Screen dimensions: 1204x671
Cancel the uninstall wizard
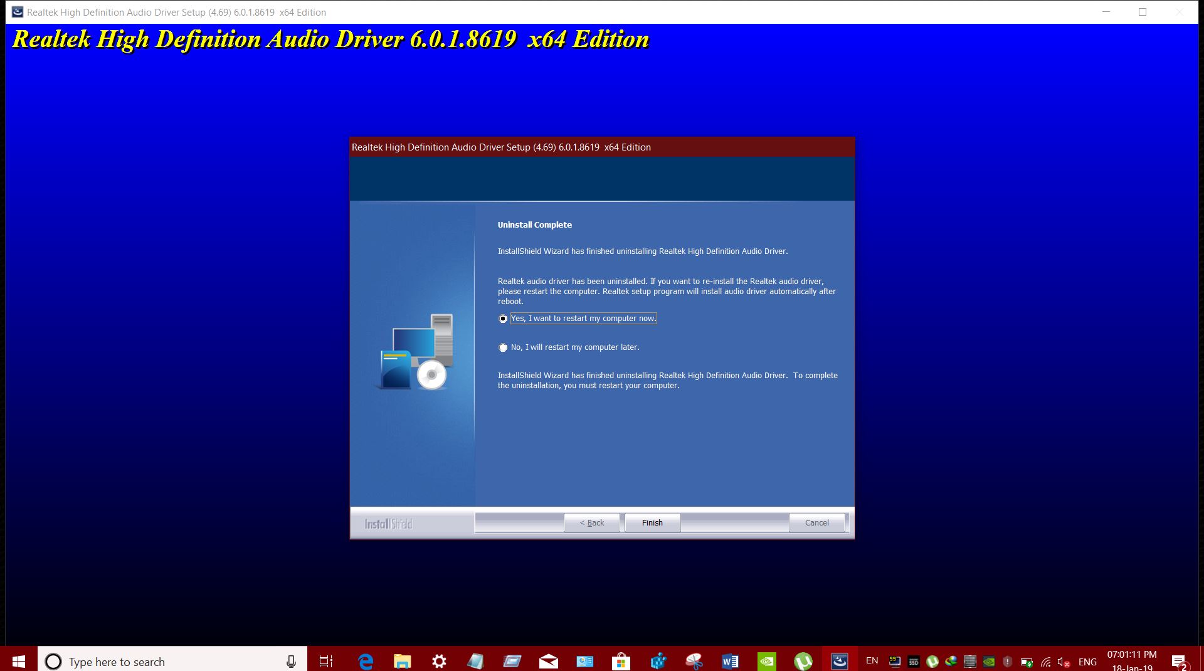pyautogui.click(x=816, y=522)
